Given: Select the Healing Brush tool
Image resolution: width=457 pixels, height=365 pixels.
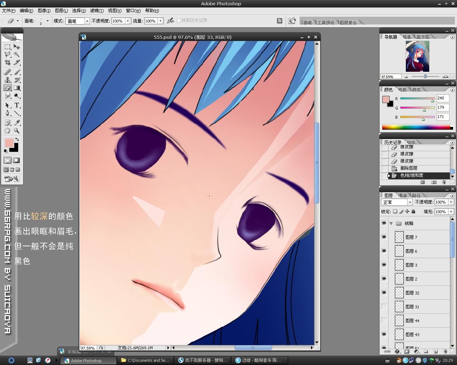Looking at the screenshot, I should click(x=7, y=72).
